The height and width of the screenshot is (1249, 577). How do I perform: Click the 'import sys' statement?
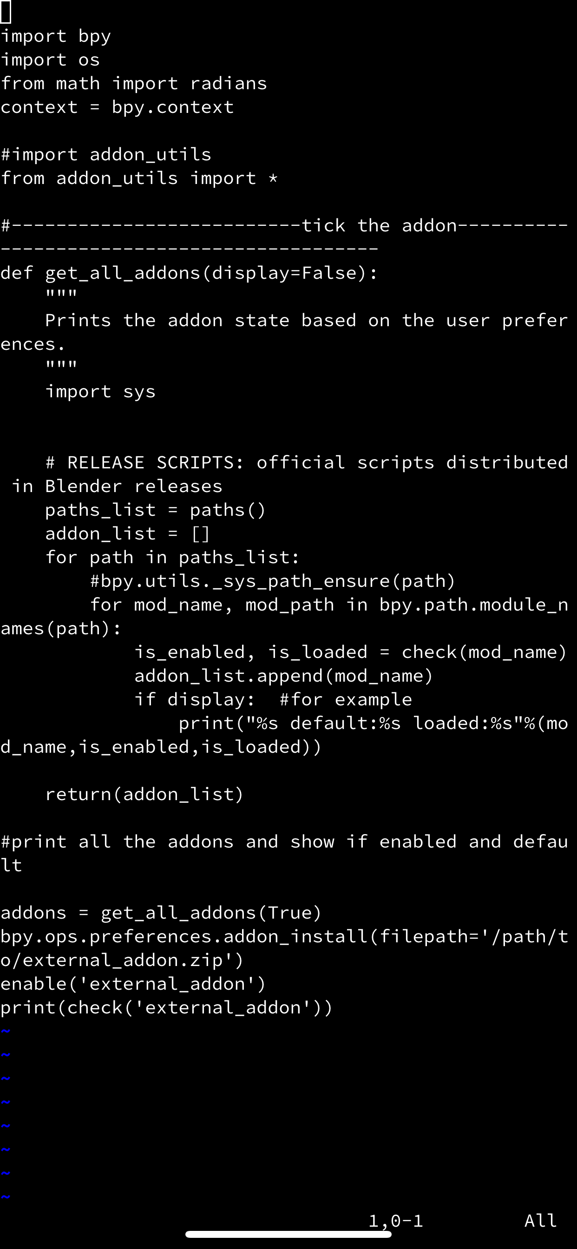point(100,392)
